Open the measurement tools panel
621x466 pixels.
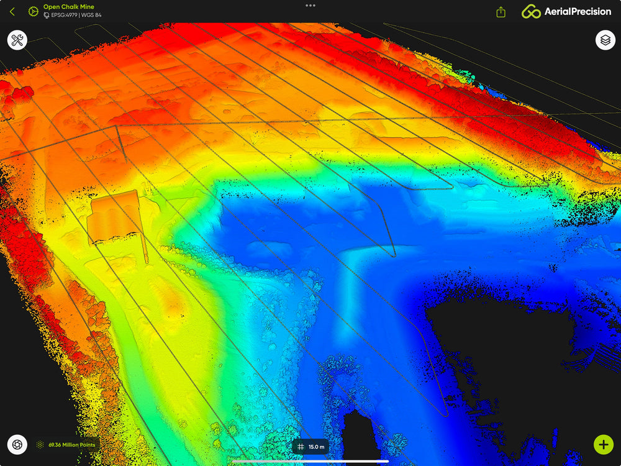pyautogui.click(x=17, y=40)
